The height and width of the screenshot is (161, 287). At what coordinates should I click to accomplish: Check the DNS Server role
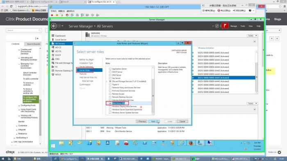pyautogui.click(x=110, y=75)
